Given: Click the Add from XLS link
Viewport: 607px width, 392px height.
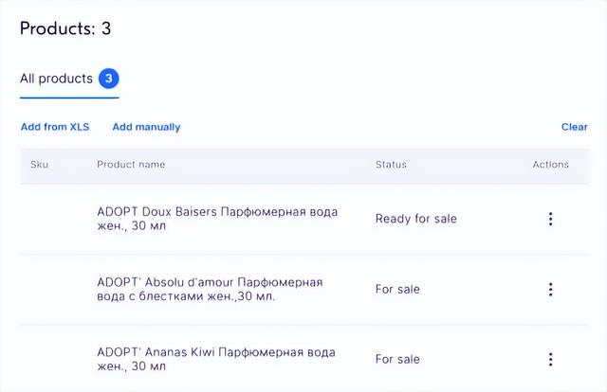Looking at the screenshot, I should 55,127.
